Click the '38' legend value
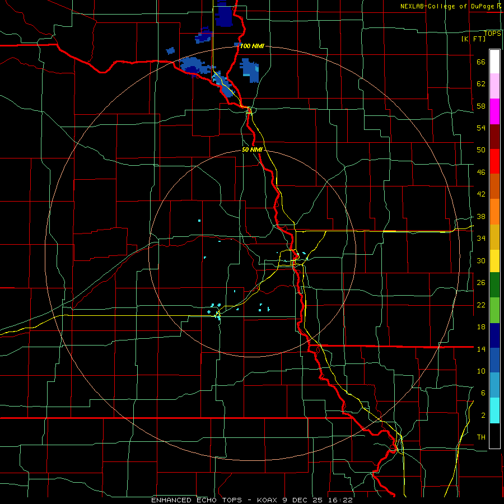Image resolution: width=504 pixels, height=504 pixels. [481, 216]
